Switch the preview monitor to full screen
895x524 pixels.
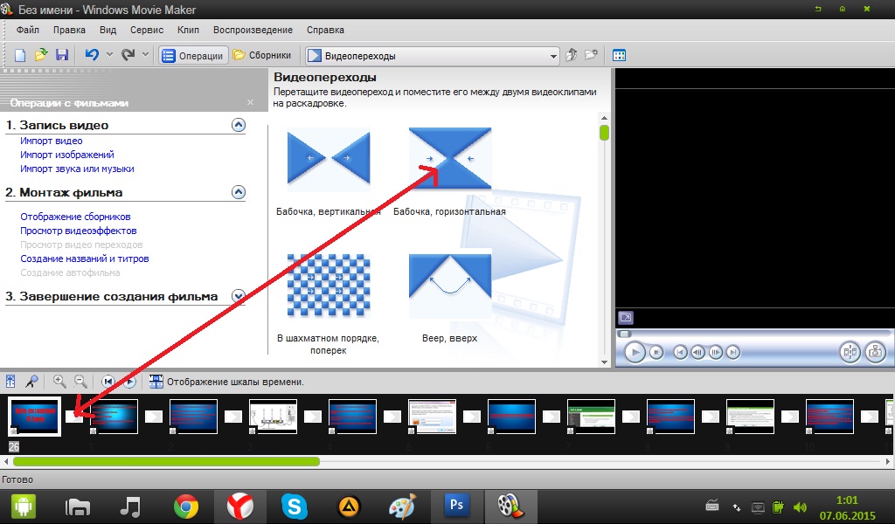click(x=626, y=318)
